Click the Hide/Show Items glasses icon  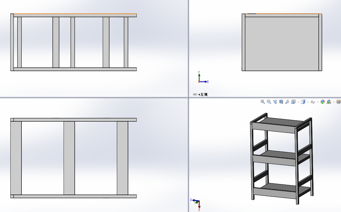tap(313, 102)
